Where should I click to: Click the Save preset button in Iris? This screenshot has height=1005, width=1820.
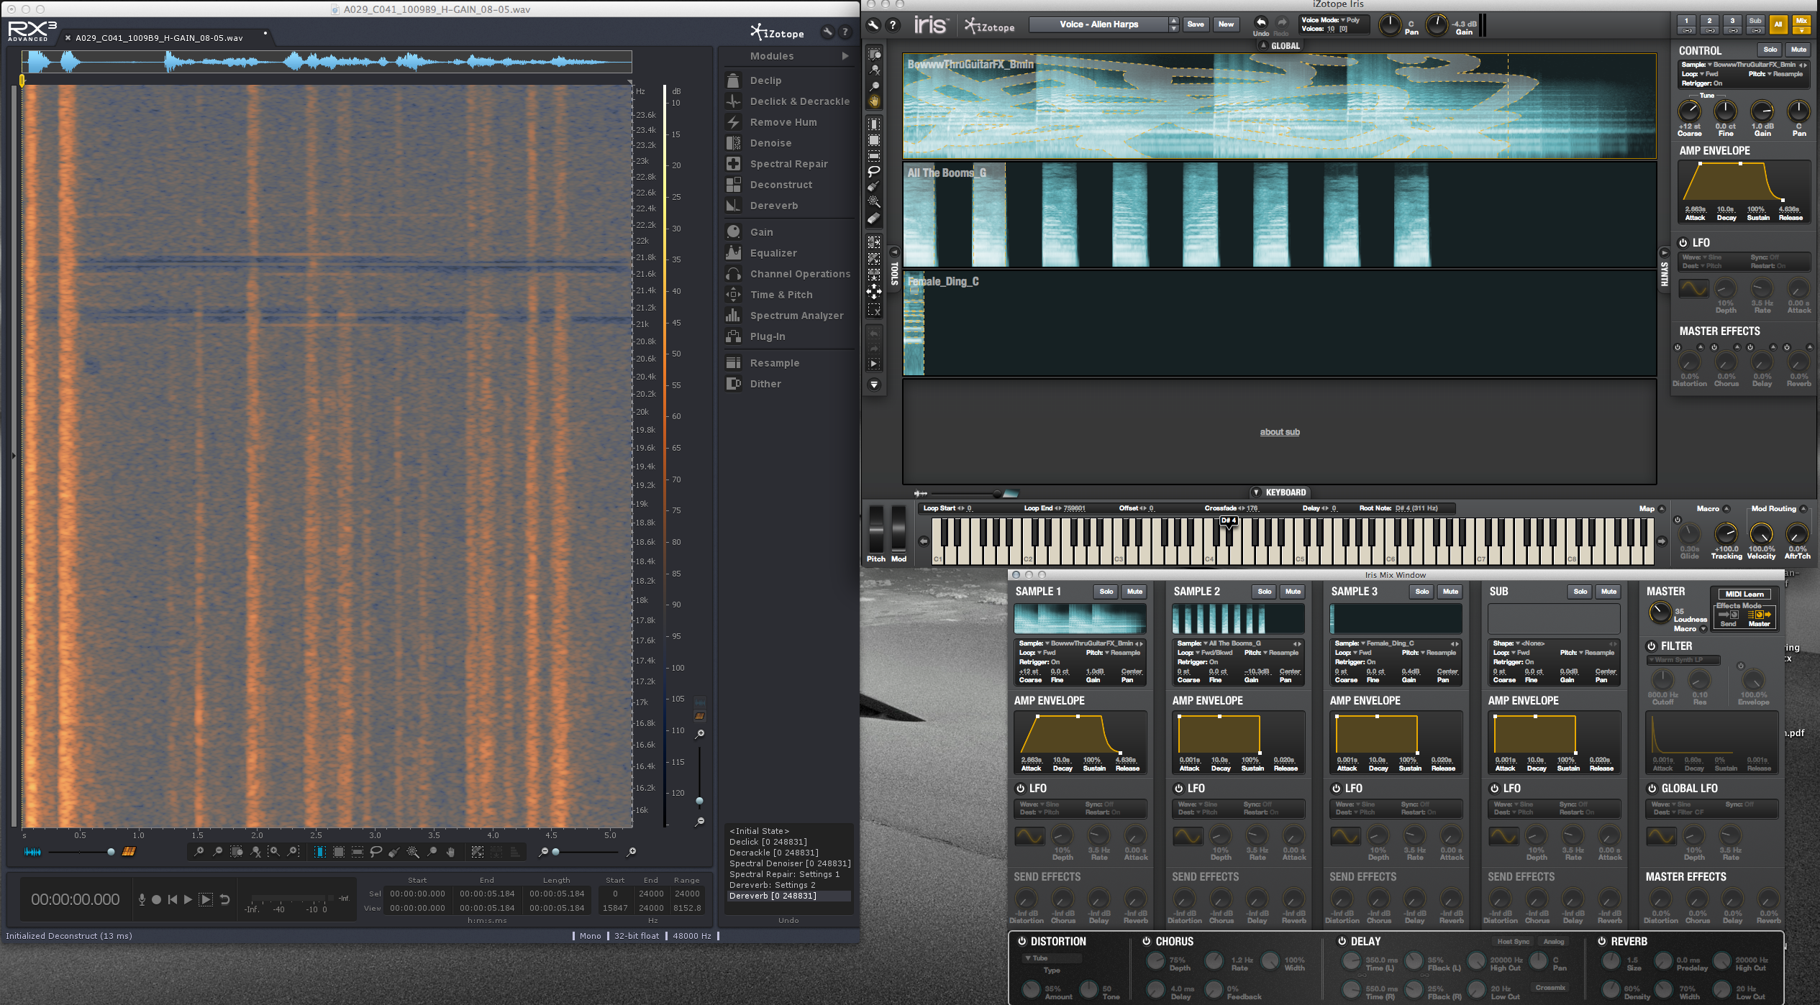1196,24
